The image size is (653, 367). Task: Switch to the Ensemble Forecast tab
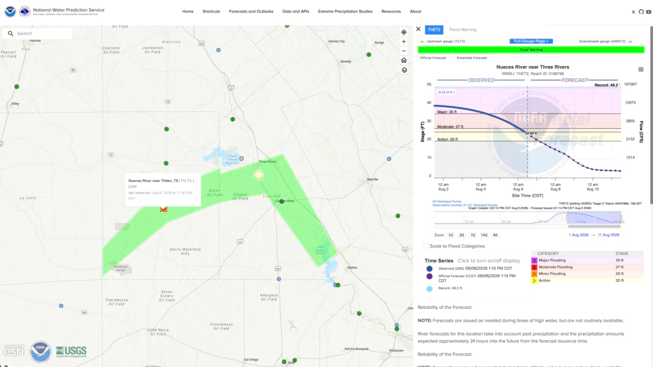coord(472,58)
